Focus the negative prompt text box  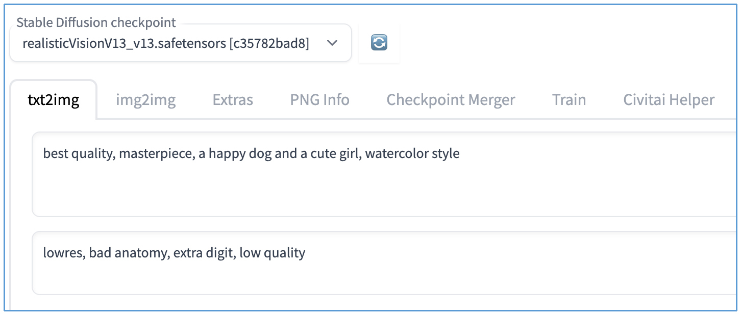[x=383, y=273]
